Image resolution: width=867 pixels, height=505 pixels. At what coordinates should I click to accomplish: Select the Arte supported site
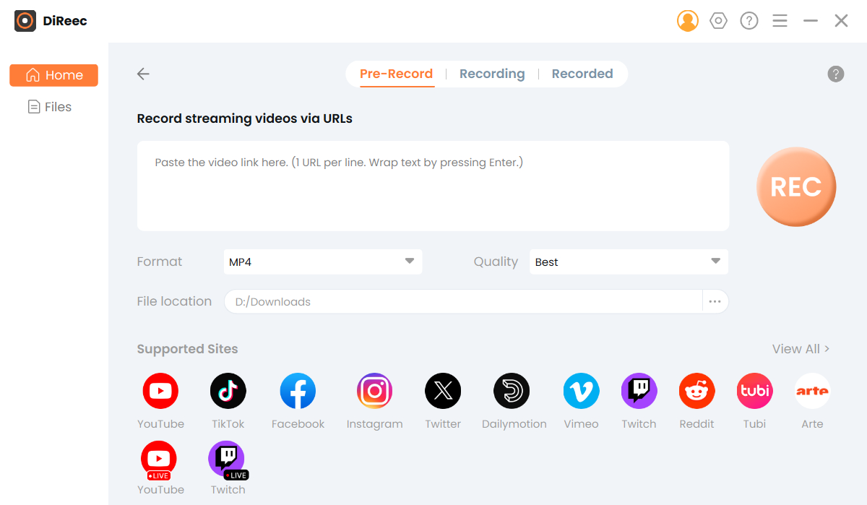812,390
